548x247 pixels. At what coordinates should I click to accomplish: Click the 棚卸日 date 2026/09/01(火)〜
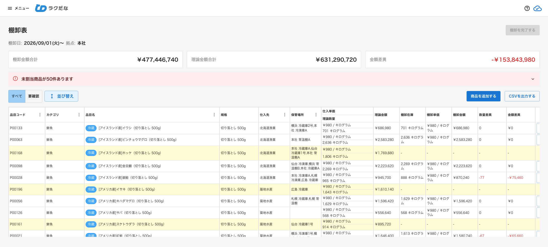click(x=44, y=43)
